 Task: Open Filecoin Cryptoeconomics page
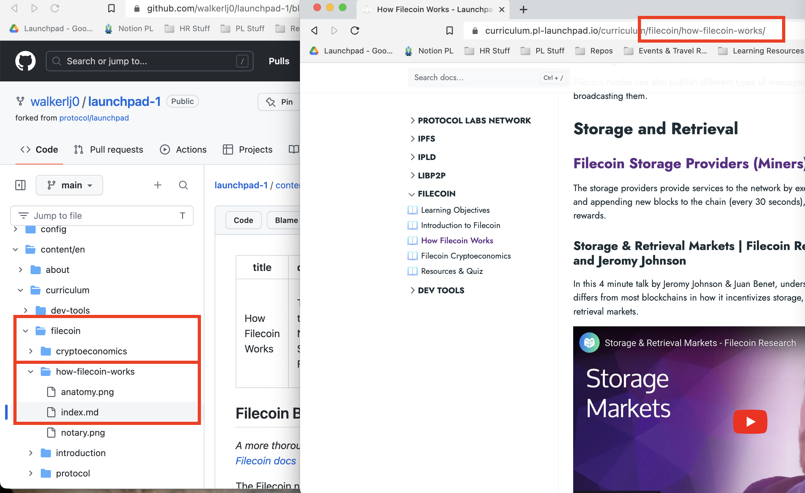(466, 256)
